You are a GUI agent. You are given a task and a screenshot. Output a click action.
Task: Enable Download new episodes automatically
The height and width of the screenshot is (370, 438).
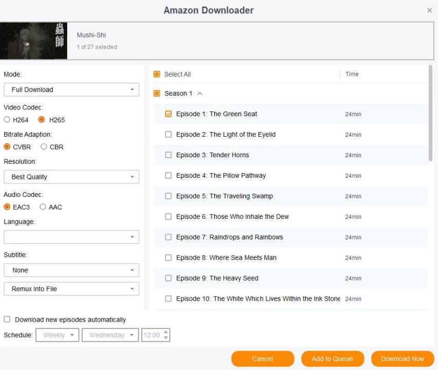7,319
